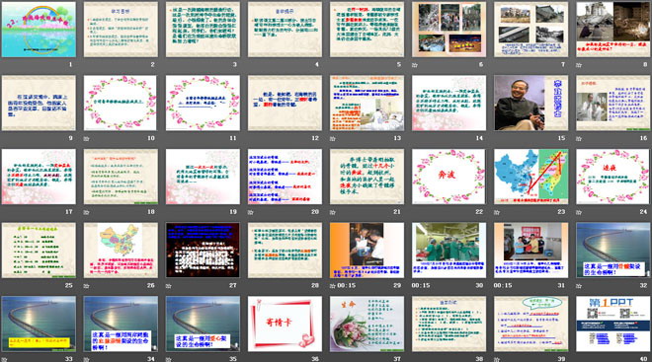Click the animation star under slide 13
The image size is (652, 362).
(x=332, y=138)
